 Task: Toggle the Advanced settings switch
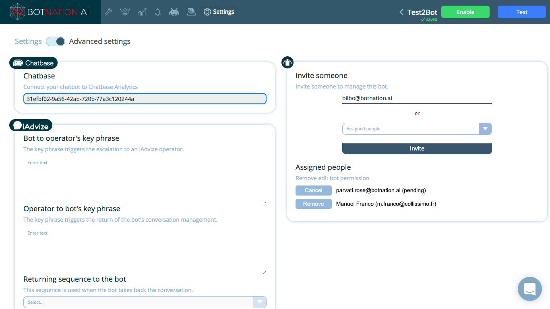[56, 41]
